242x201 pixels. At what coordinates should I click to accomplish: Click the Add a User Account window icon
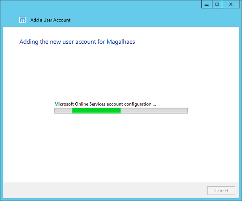click(x=23, y=20)
